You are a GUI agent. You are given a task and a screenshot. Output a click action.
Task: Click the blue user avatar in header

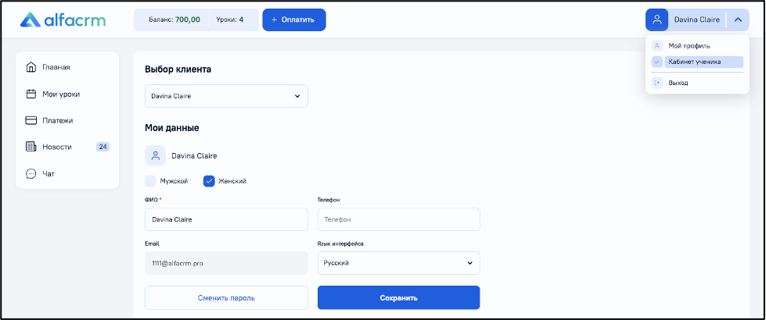coord(656,20)
